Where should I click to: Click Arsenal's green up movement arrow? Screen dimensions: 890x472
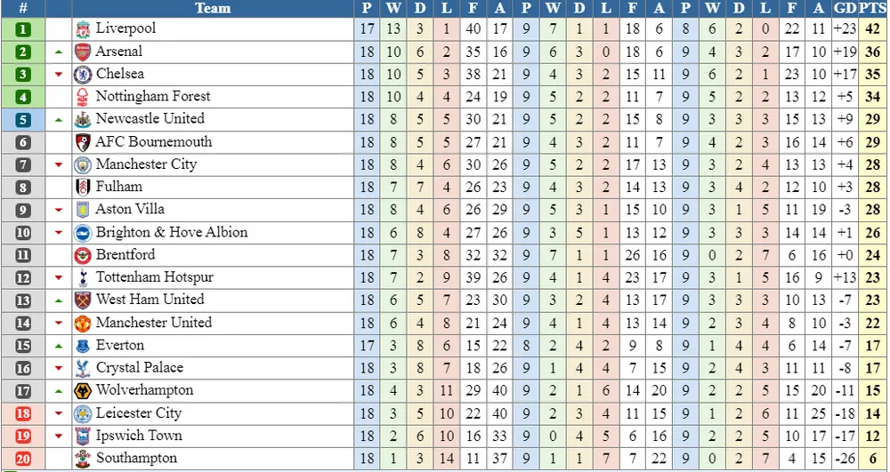click(x=59, y=52)
